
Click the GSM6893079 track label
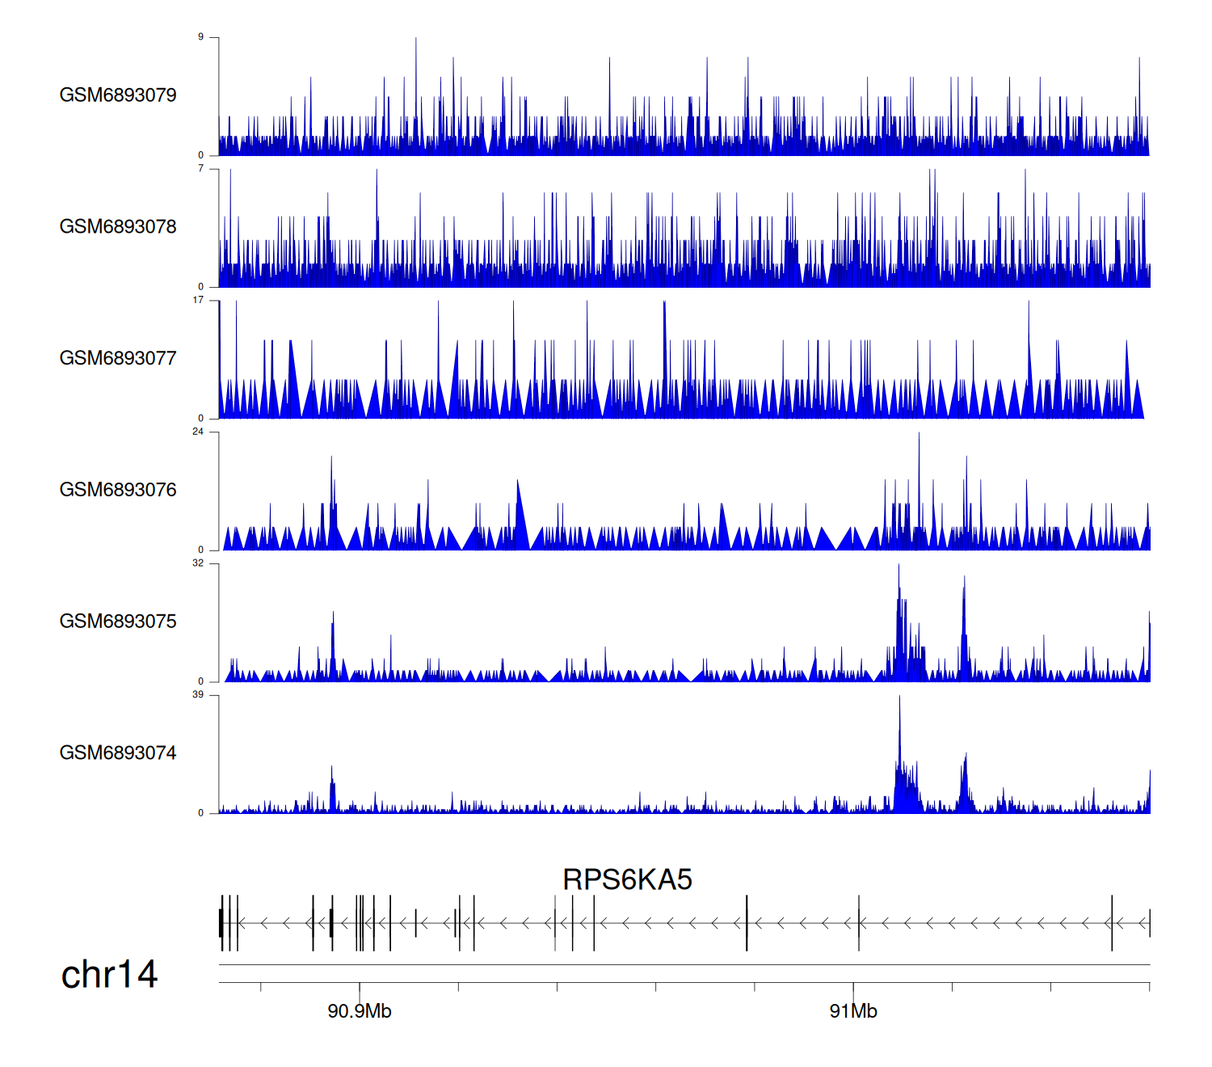118,95
